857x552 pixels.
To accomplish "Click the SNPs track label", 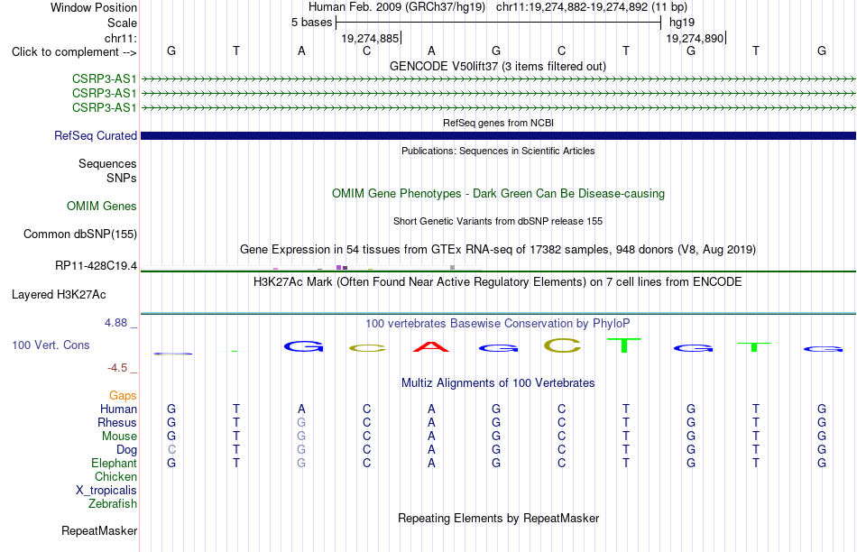I will coord(122,178).
